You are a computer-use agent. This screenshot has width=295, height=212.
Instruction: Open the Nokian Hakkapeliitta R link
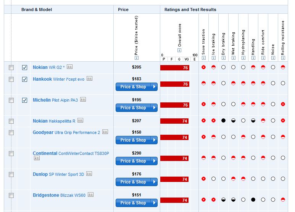click(x=54, y=121)
